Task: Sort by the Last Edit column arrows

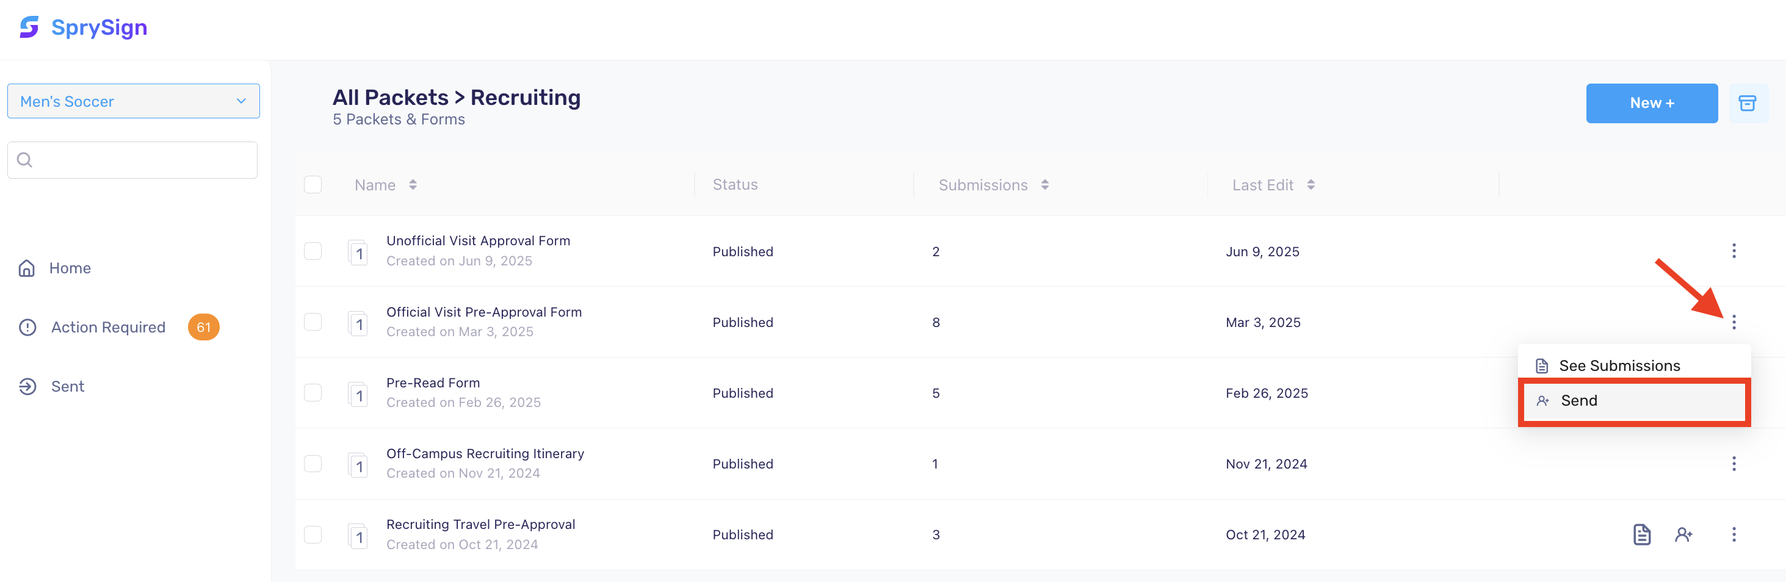Action: (1311, 184)
